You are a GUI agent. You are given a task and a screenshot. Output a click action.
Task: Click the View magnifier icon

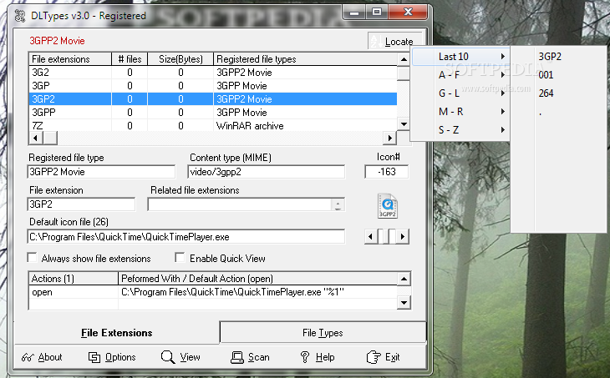pos(168,356)
